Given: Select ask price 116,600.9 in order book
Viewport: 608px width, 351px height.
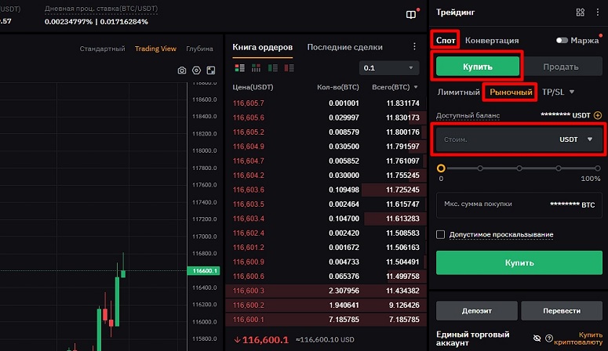Looking at the screenshot, I should (x=248, y=262).
